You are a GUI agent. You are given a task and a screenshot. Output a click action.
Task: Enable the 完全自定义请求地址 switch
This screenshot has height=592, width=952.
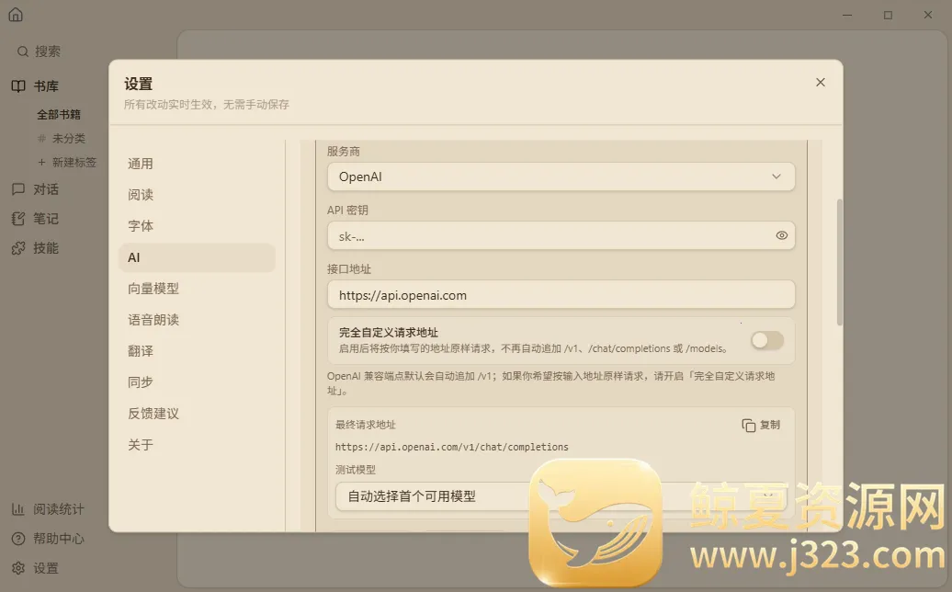[766, 341]
